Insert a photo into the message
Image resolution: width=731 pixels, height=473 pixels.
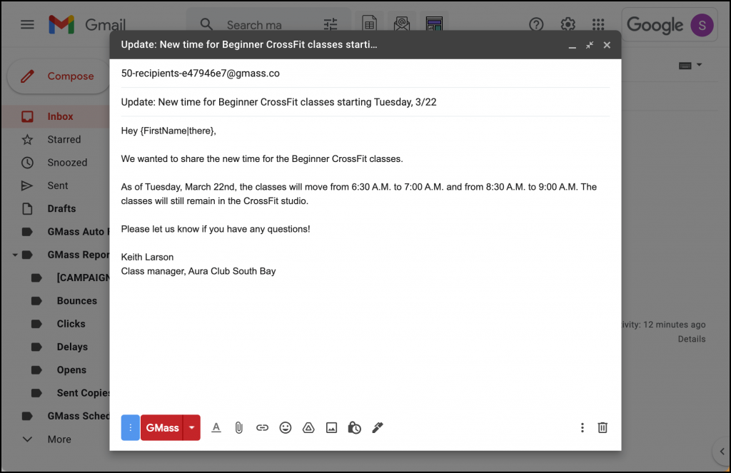pos(331,427)
